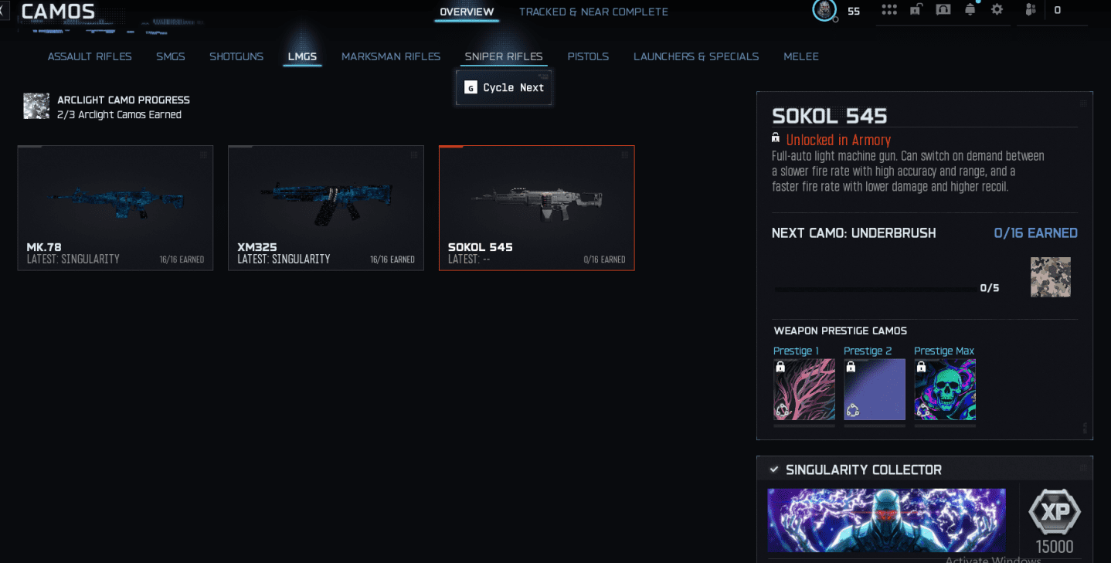Toggle the Singularity Collector checkmark
Viewport: 1111px width, 563px height.
pyautogui.click(x=774, y=470)
